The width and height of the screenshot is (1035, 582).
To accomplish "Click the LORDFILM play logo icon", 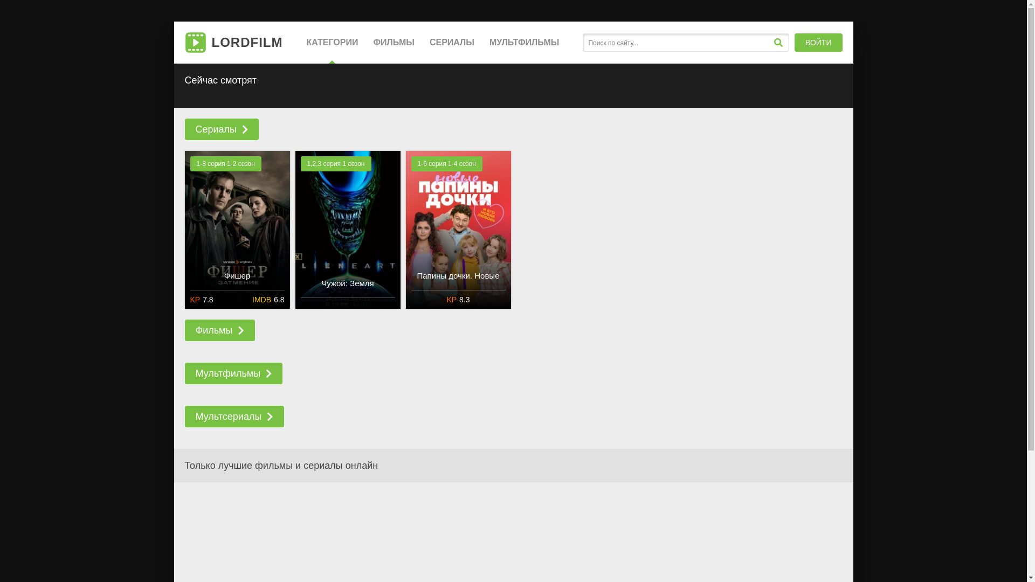I will pos(195,43).
